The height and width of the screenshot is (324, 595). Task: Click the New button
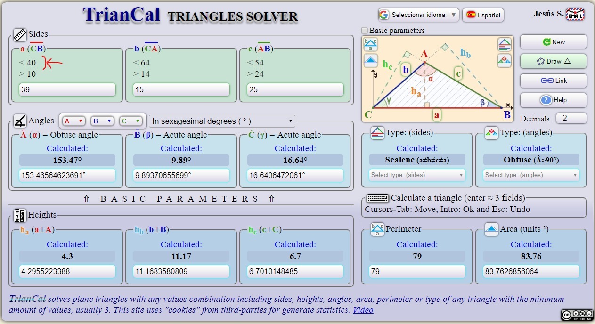coord(554,42)
